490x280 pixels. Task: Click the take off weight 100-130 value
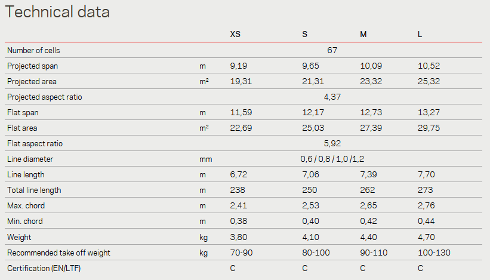point(434,253)
